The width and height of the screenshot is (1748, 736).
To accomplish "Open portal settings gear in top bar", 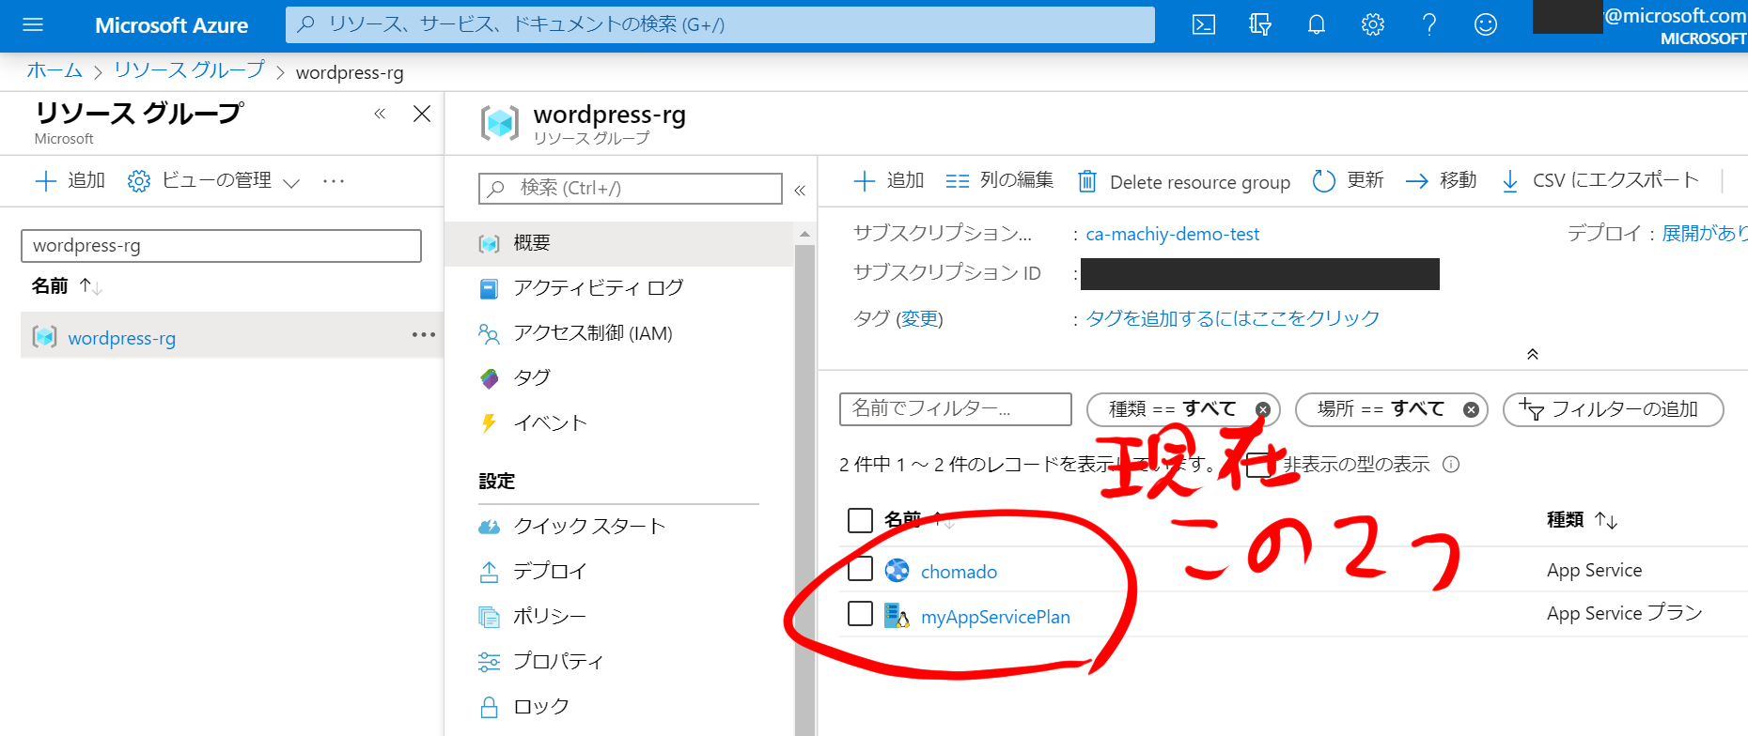I will (1373, 24).
